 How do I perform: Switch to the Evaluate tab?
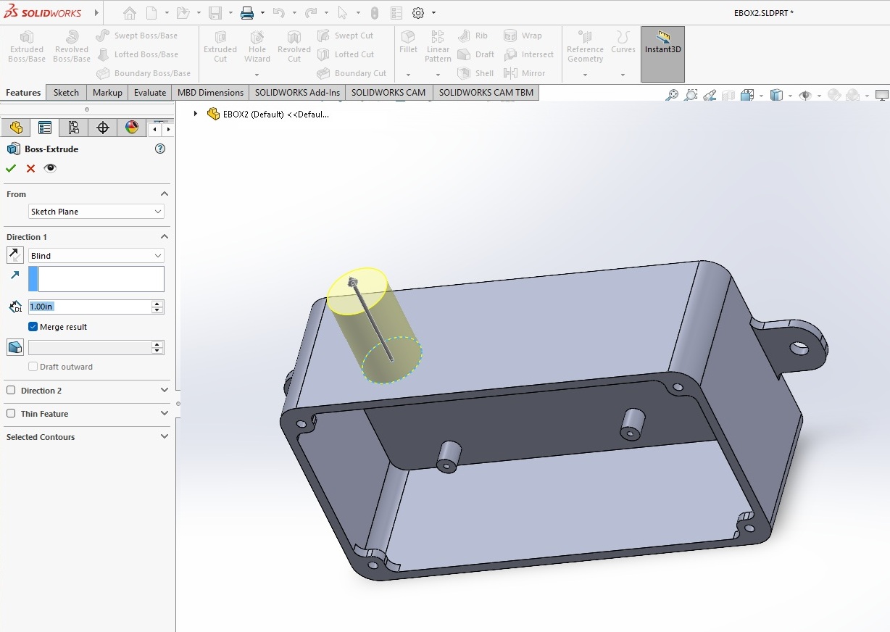(149, 93)
